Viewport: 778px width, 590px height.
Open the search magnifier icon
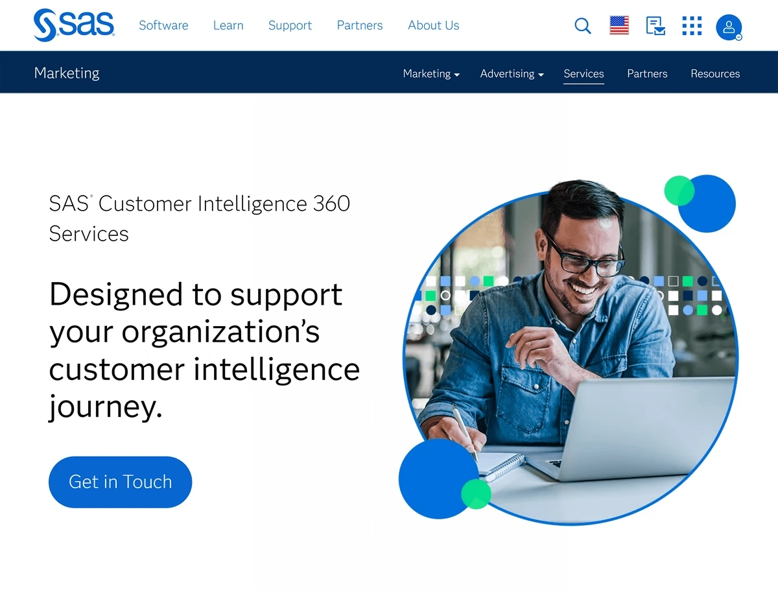click(x=583, y=26)
